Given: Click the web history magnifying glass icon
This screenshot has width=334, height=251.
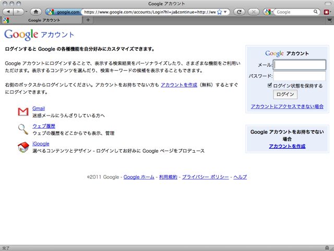Looking at the screenshot, I should point(23,129).
